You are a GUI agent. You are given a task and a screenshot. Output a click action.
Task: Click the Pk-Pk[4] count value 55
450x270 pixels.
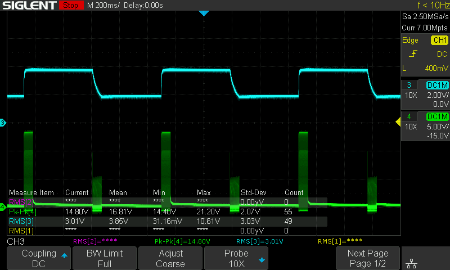point(288,211)
